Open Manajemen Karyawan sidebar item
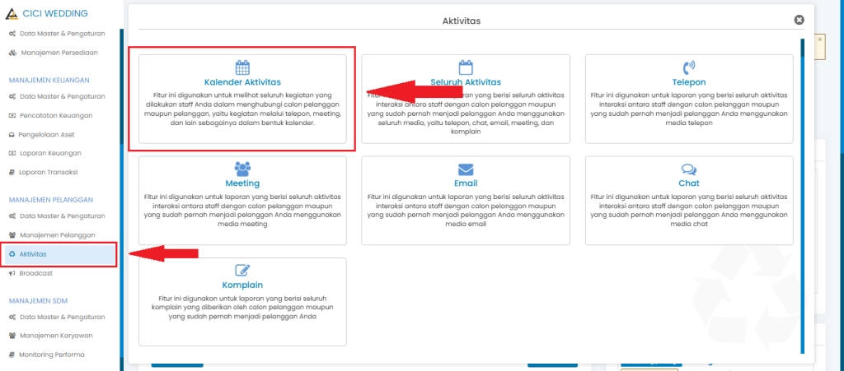The height and width of the screenshot is (371, 844). 56,336
